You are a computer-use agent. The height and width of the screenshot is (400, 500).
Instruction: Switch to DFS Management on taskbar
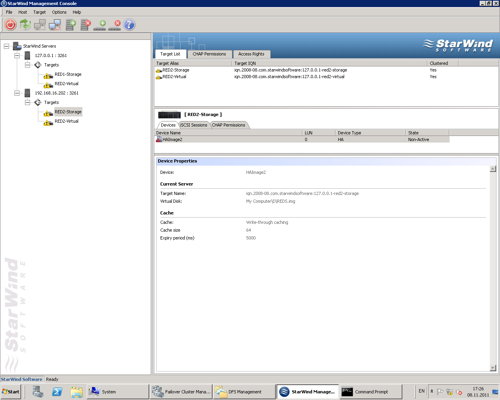pos(245,392)
